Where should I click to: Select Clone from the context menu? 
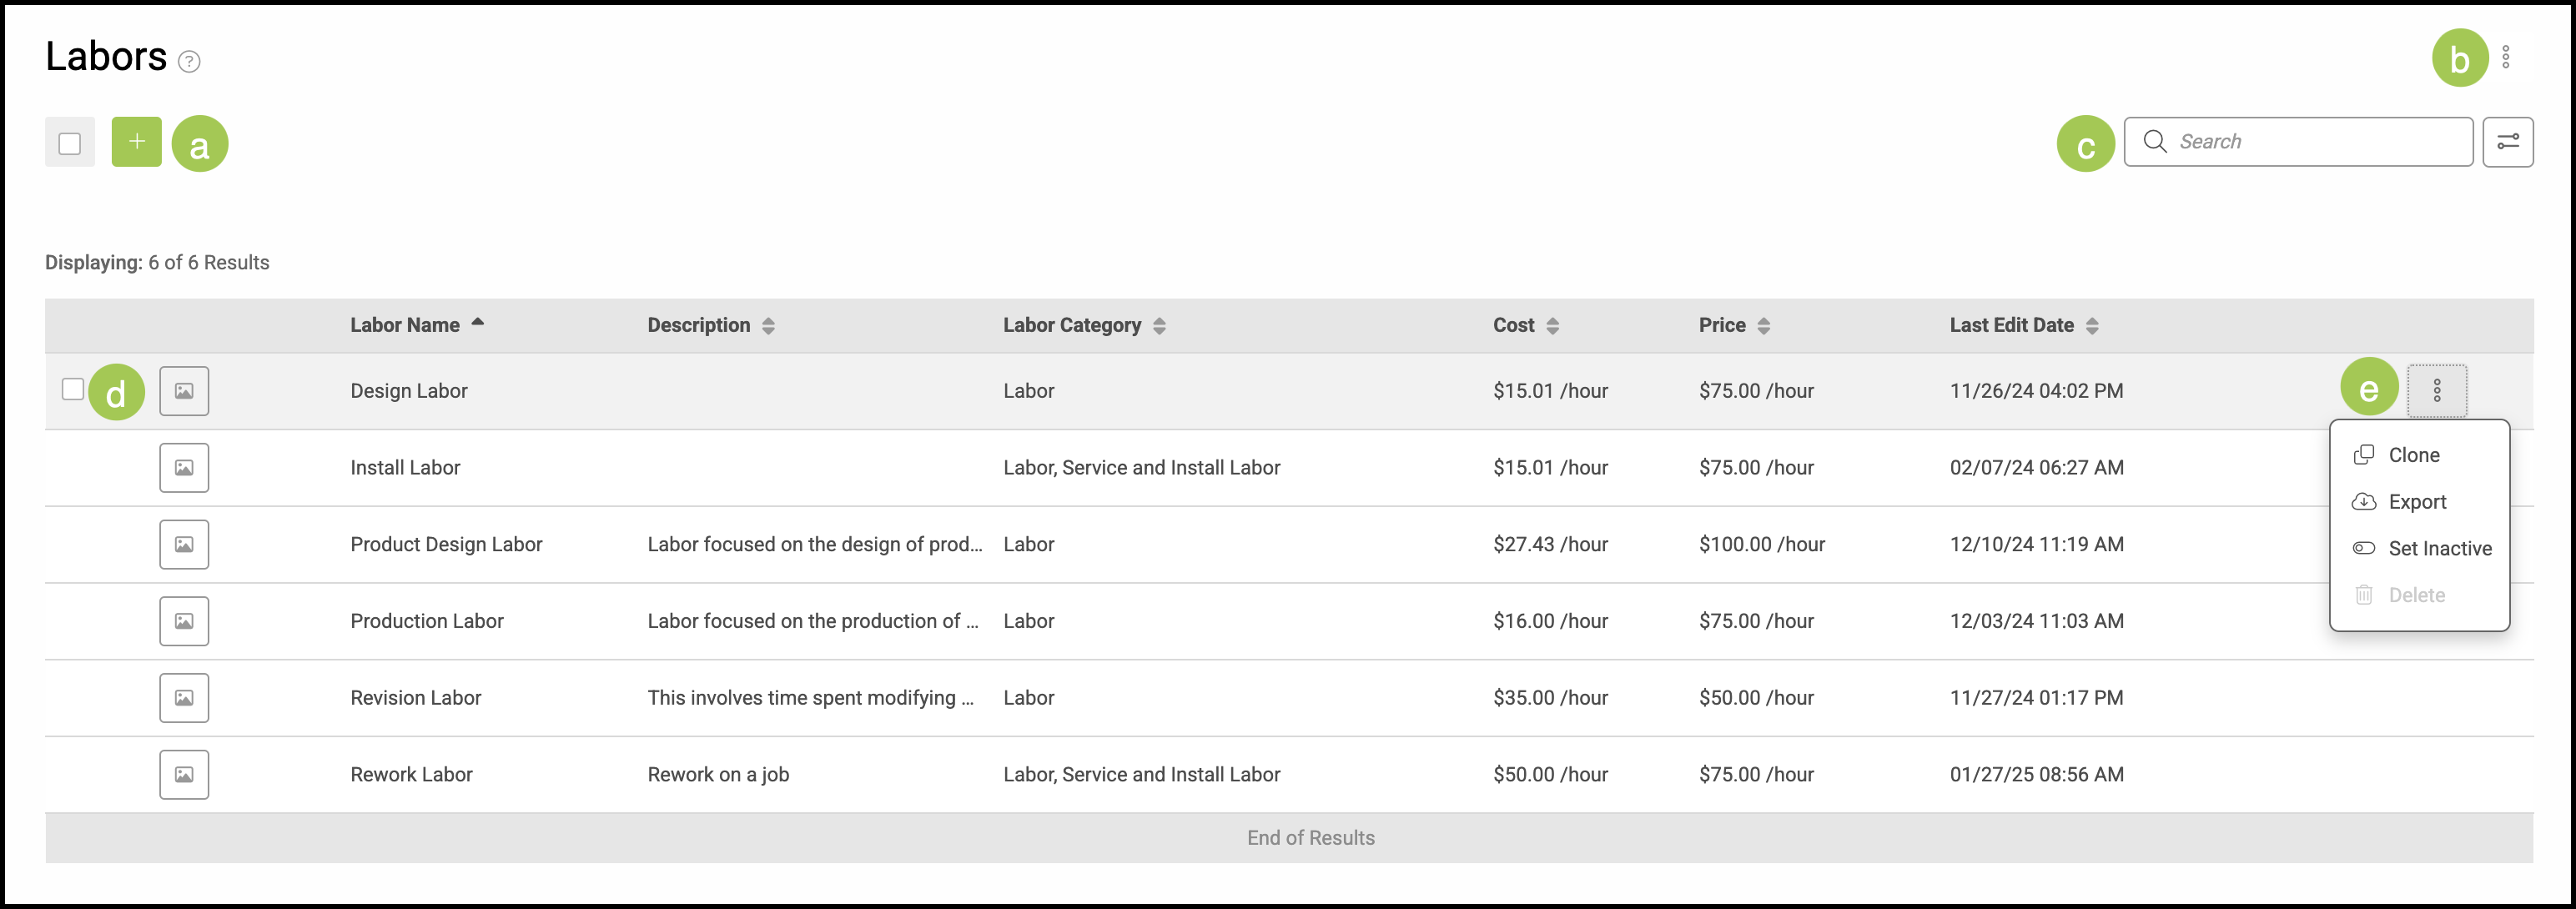[2413, 455]
